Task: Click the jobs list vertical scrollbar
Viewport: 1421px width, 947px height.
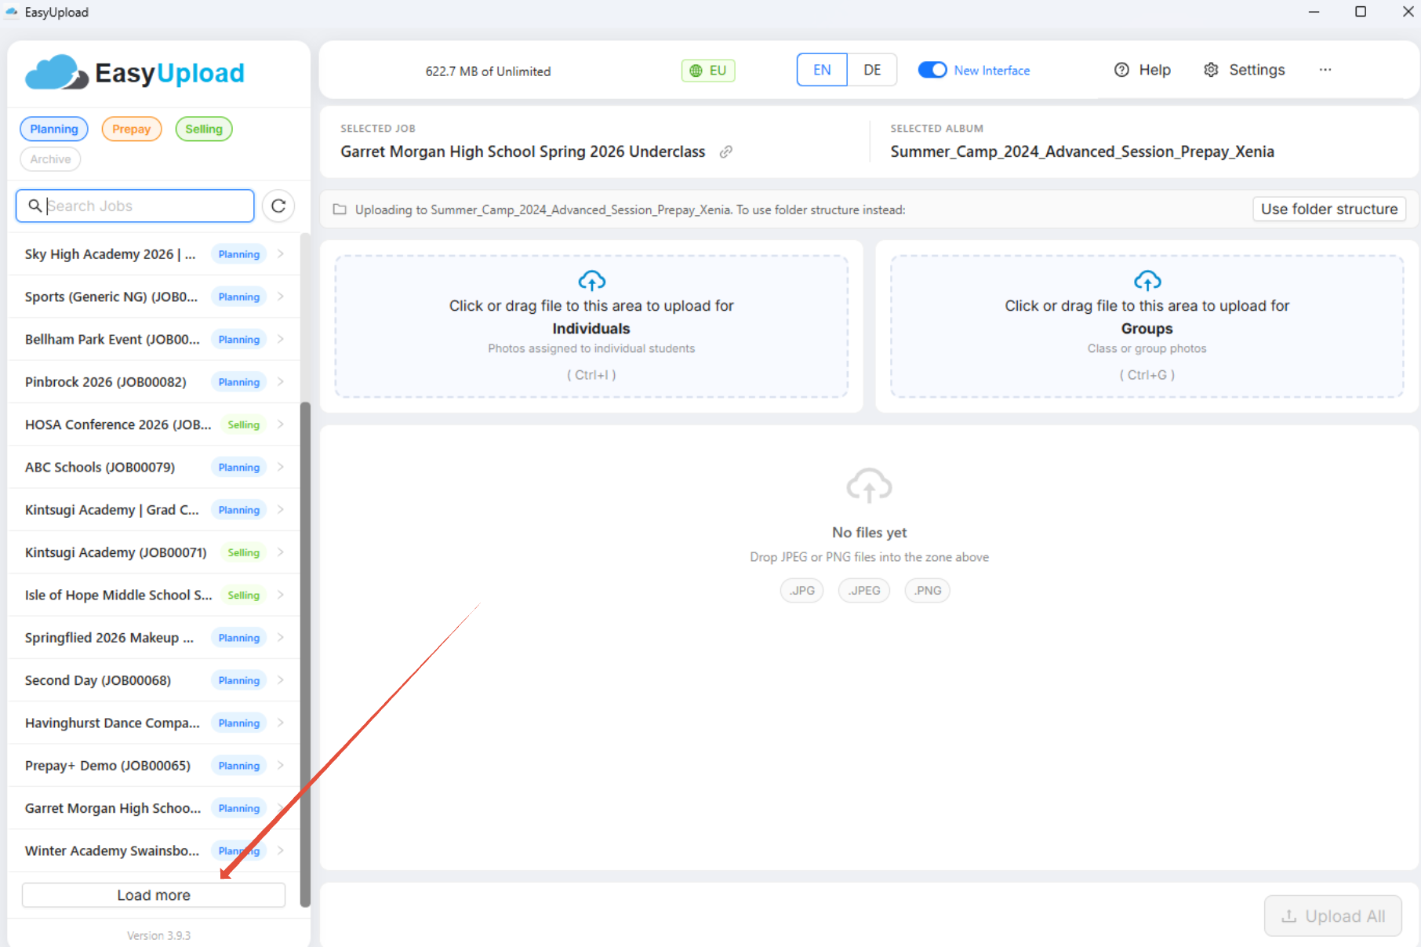Action: point(305,654)
